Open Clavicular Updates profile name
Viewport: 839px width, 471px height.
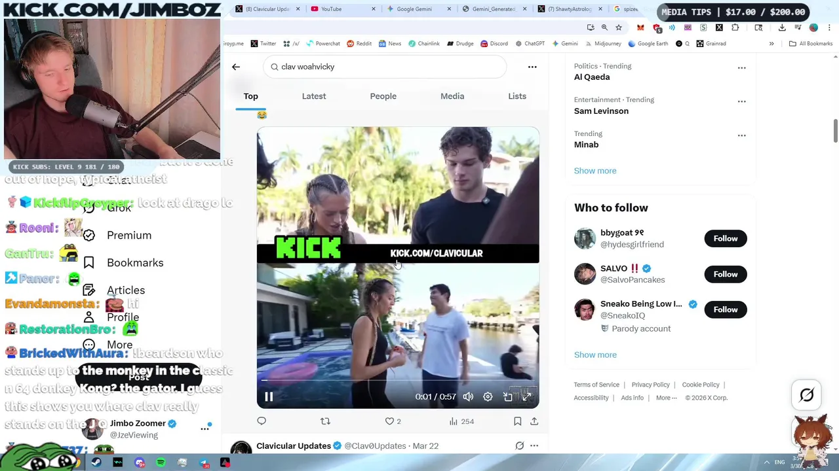(x=294, y=446)
